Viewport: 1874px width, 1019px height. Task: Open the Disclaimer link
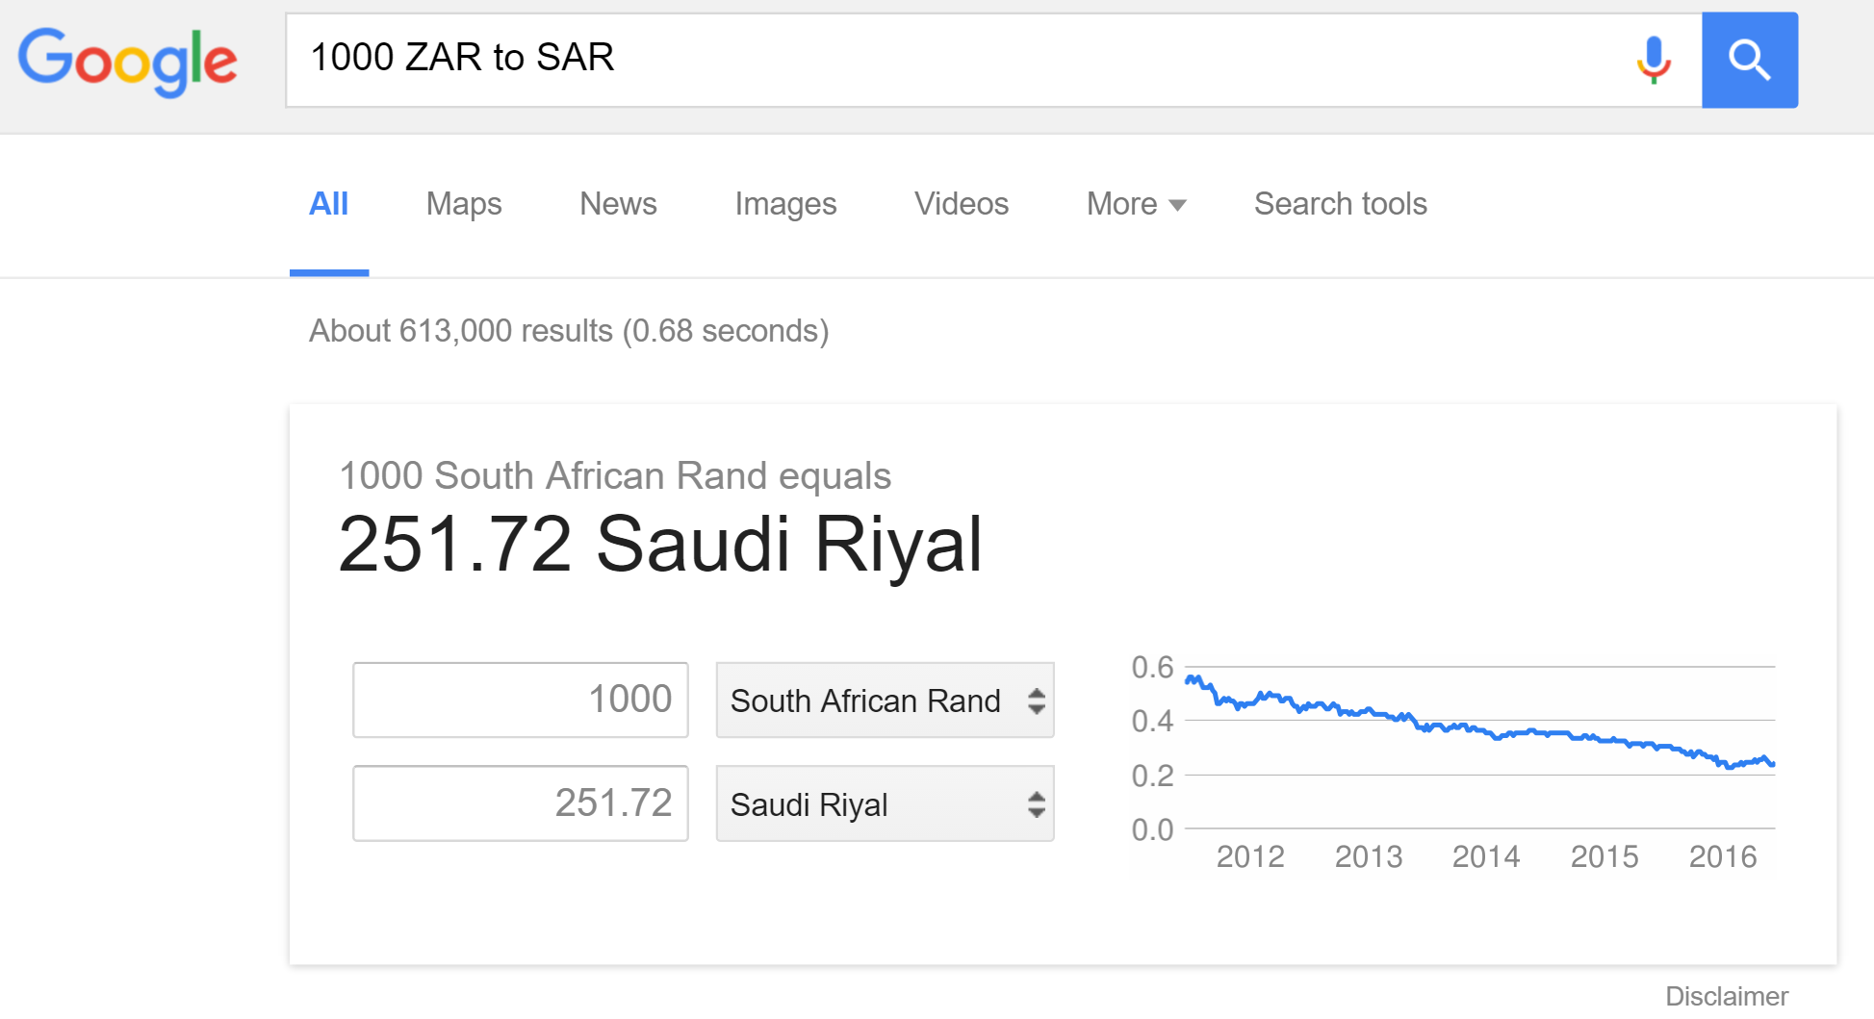click(x=1726, y=997)
